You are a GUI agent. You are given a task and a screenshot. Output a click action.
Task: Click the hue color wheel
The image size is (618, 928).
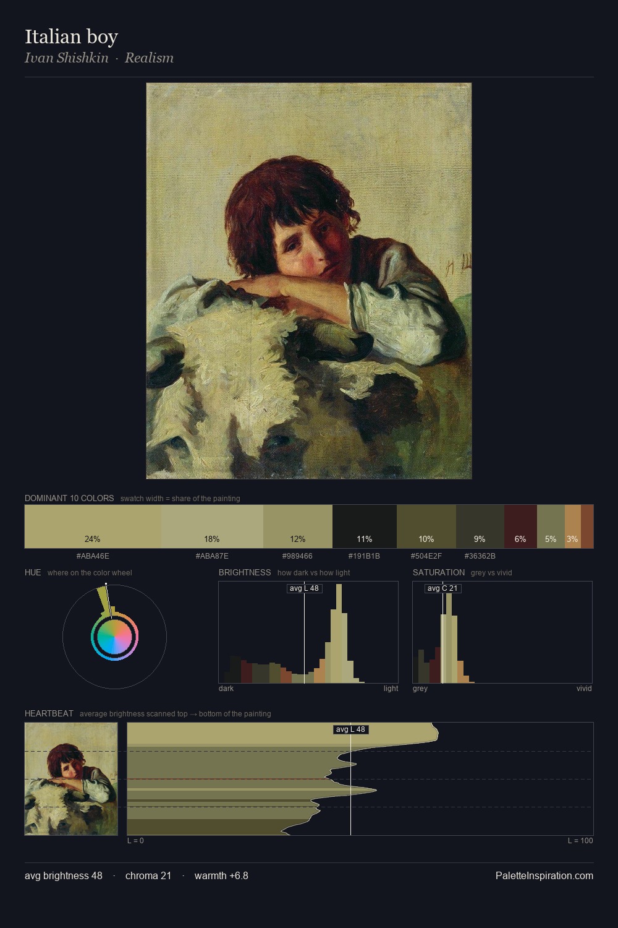pyautogui.click(x=114, y=637)
